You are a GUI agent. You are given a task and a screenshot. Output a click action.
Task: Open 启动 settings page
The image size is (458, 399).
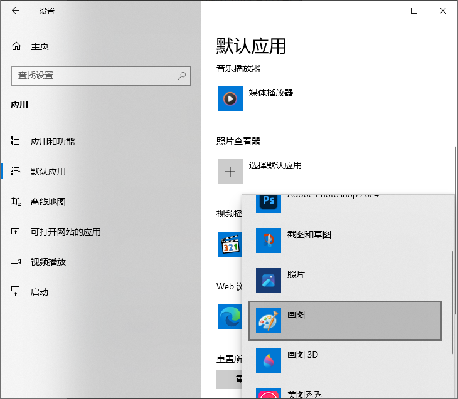[x=39, y=292]
